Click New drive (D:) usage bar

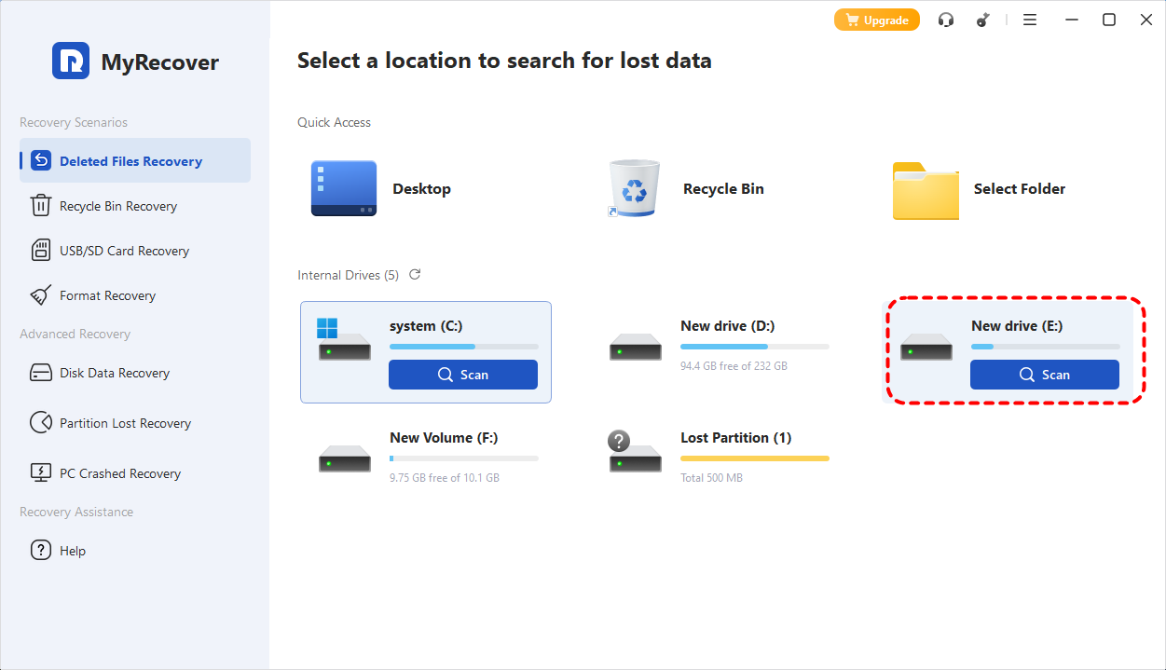point(754,347)
